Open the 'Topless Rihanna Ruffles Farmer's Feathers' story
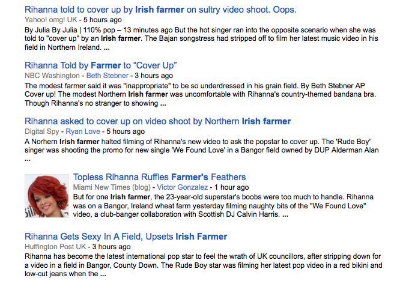Viewport: 397px width, 284px height. pos(159,177)
